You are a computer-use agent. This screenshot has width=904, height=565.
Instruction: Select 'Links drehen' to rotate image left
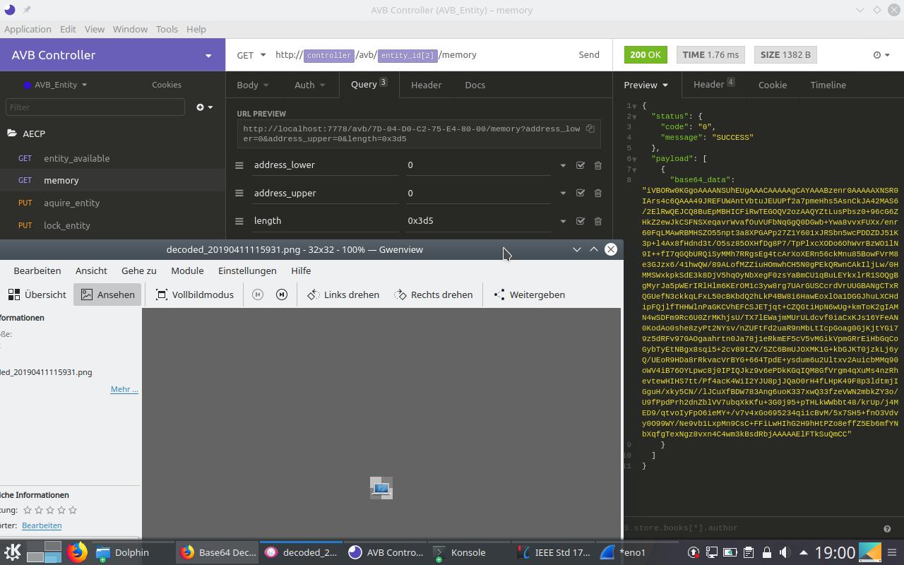351,295
